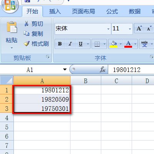Open the 公式 (Formulas) tab
This screenshot has height=154, width=154.
[x=112, y=12]
